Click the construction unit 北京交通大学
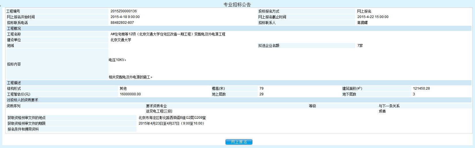This screenshot has height=148, width=475. 121,40
